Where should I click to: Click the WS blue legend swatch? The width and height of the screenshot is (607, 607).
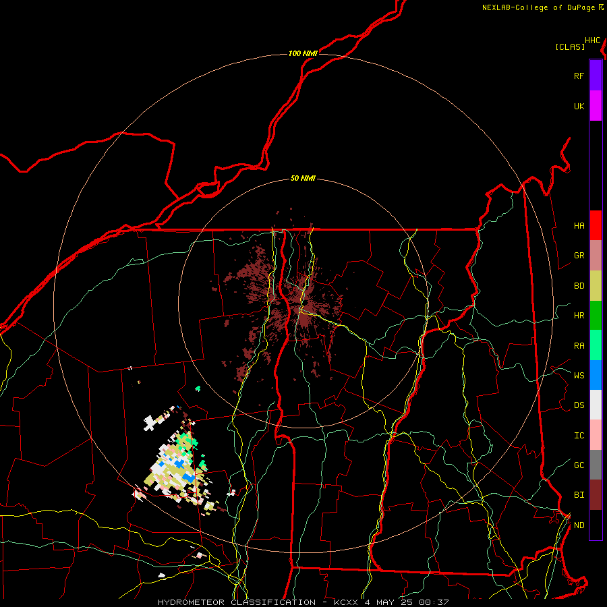pos(596,375)
